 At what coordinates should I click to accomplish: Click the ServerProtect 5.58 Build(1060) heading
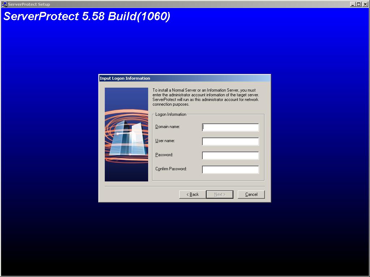coord(87,16)
